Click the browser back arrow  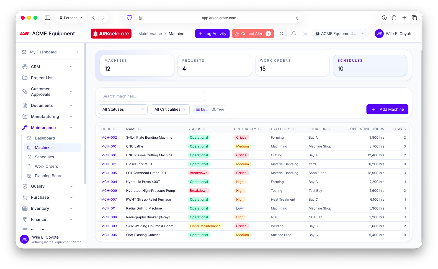tap(94, 18)
